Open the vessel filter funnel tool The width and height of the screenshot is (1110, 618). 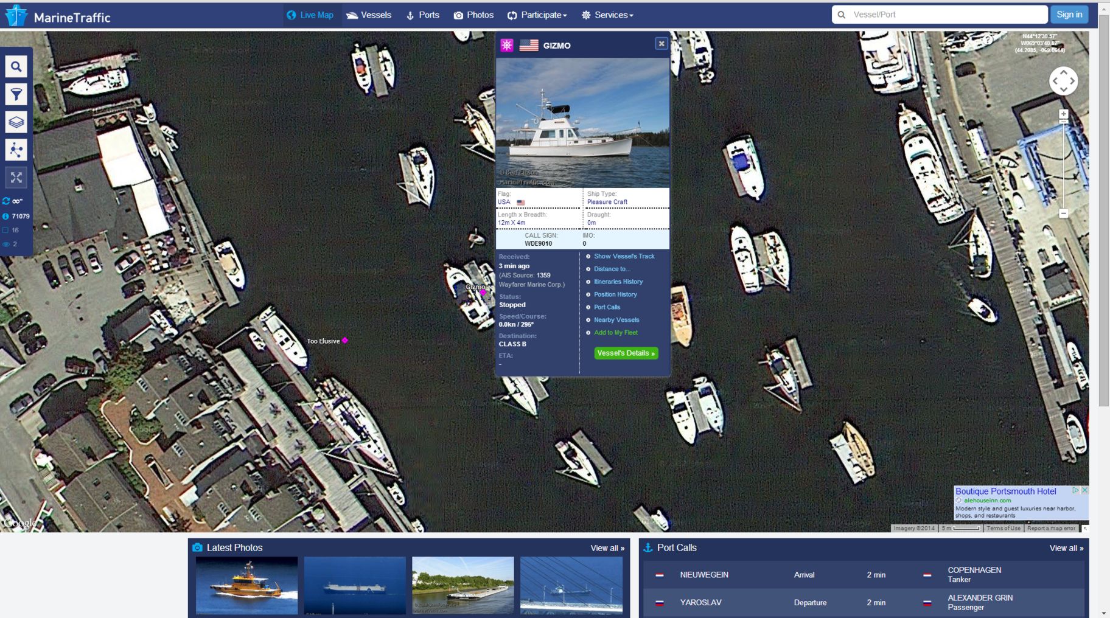[x=16, y=94]
